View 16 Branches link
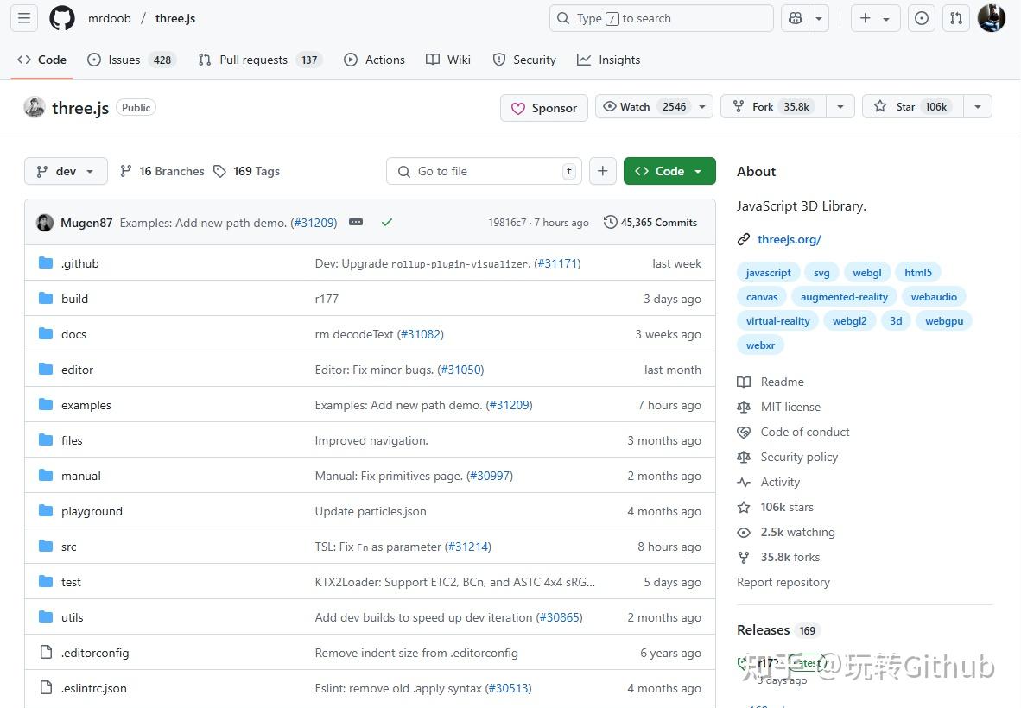 [162, 171]
